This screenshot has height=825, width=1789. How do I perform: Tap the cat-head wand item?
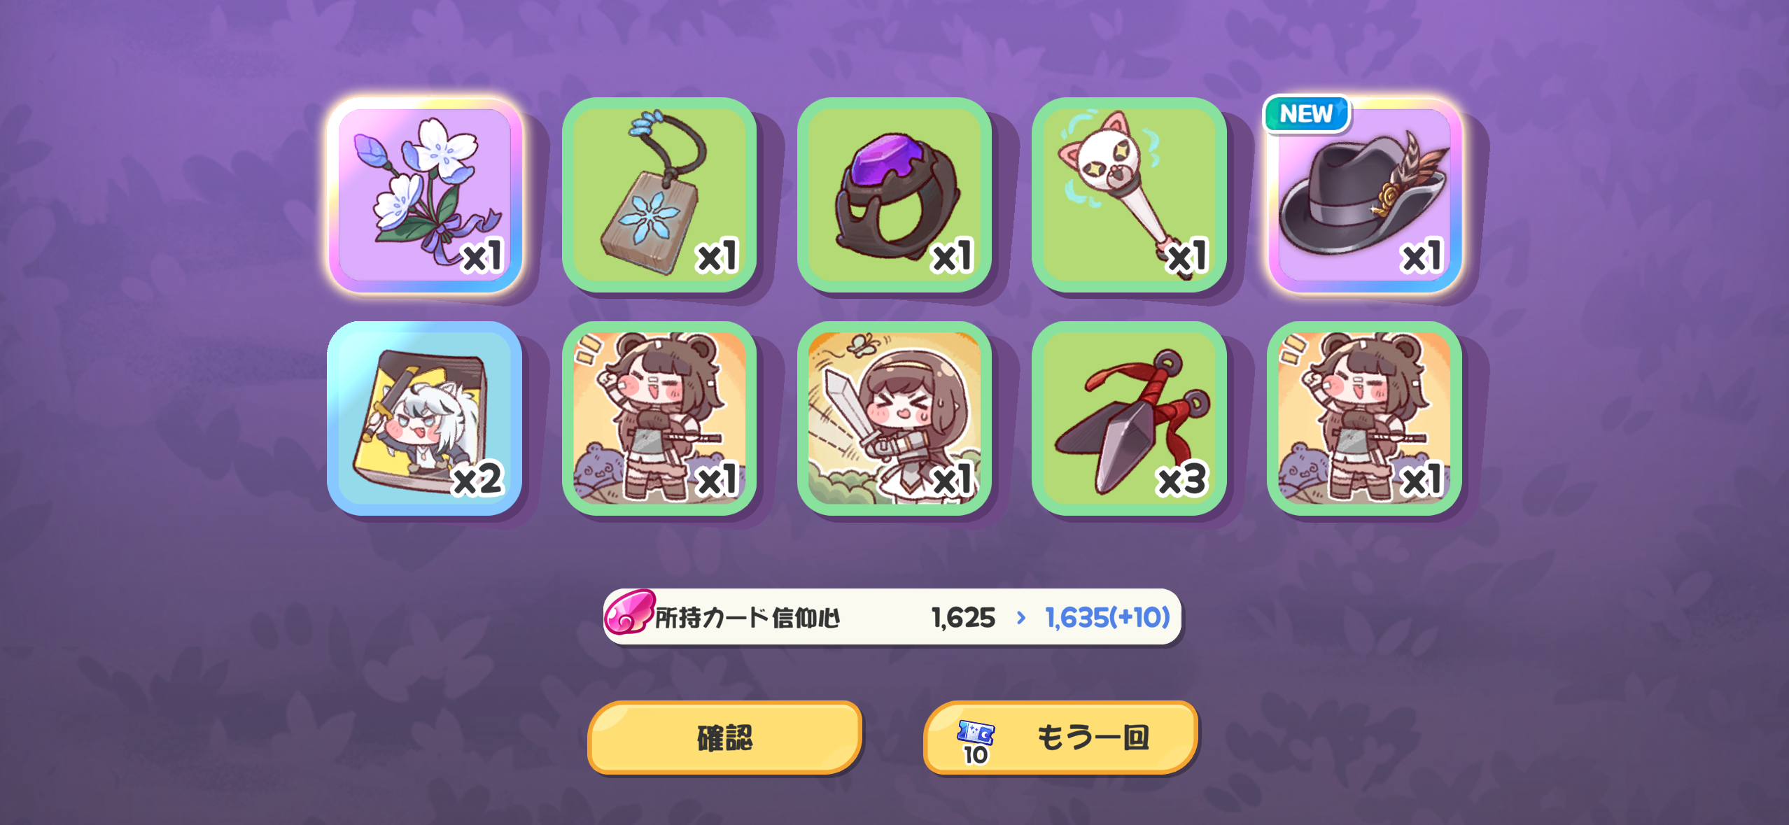pyautogui.click(x=1129, y=195)
